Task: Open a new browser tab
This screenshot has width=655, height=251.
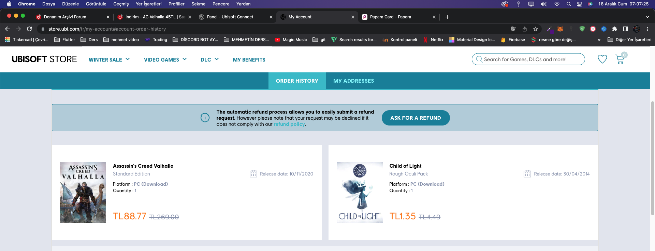Action: tap(447, 17)
